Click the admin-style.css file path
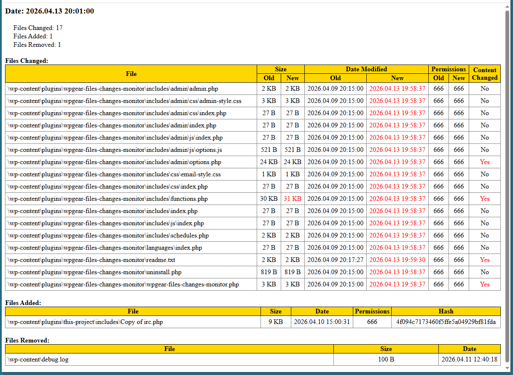Image resolution: width=513 pixels, height=375 pixels. 124,101
